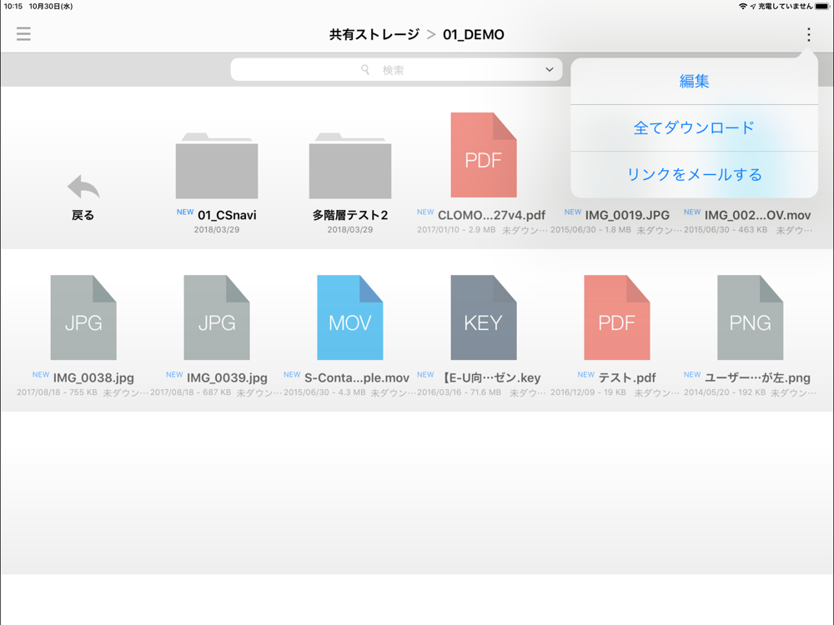Open the IMG_0039.jpg JPG file icon
This screenshot has height=625, width=834.
217,317
